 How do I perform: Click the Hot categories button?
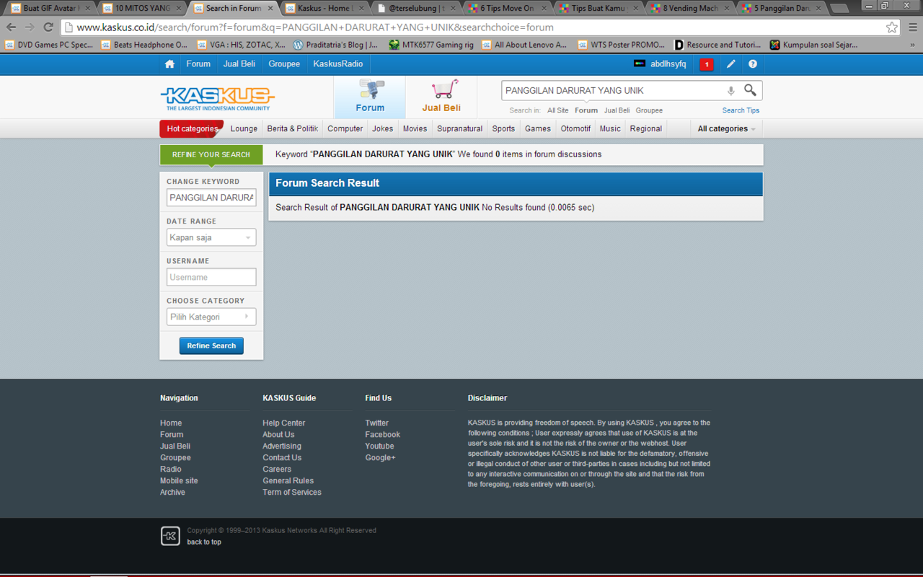[x=192, y=128]
